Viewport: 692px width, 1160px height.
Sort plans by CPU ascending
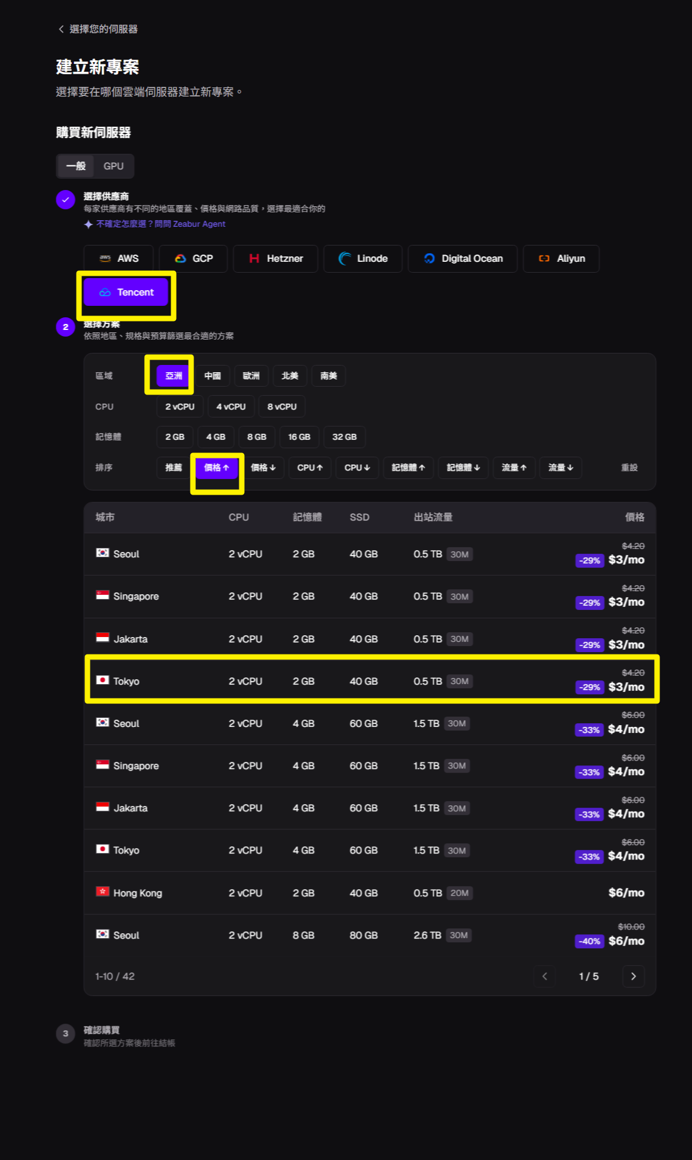coord(310,467)
